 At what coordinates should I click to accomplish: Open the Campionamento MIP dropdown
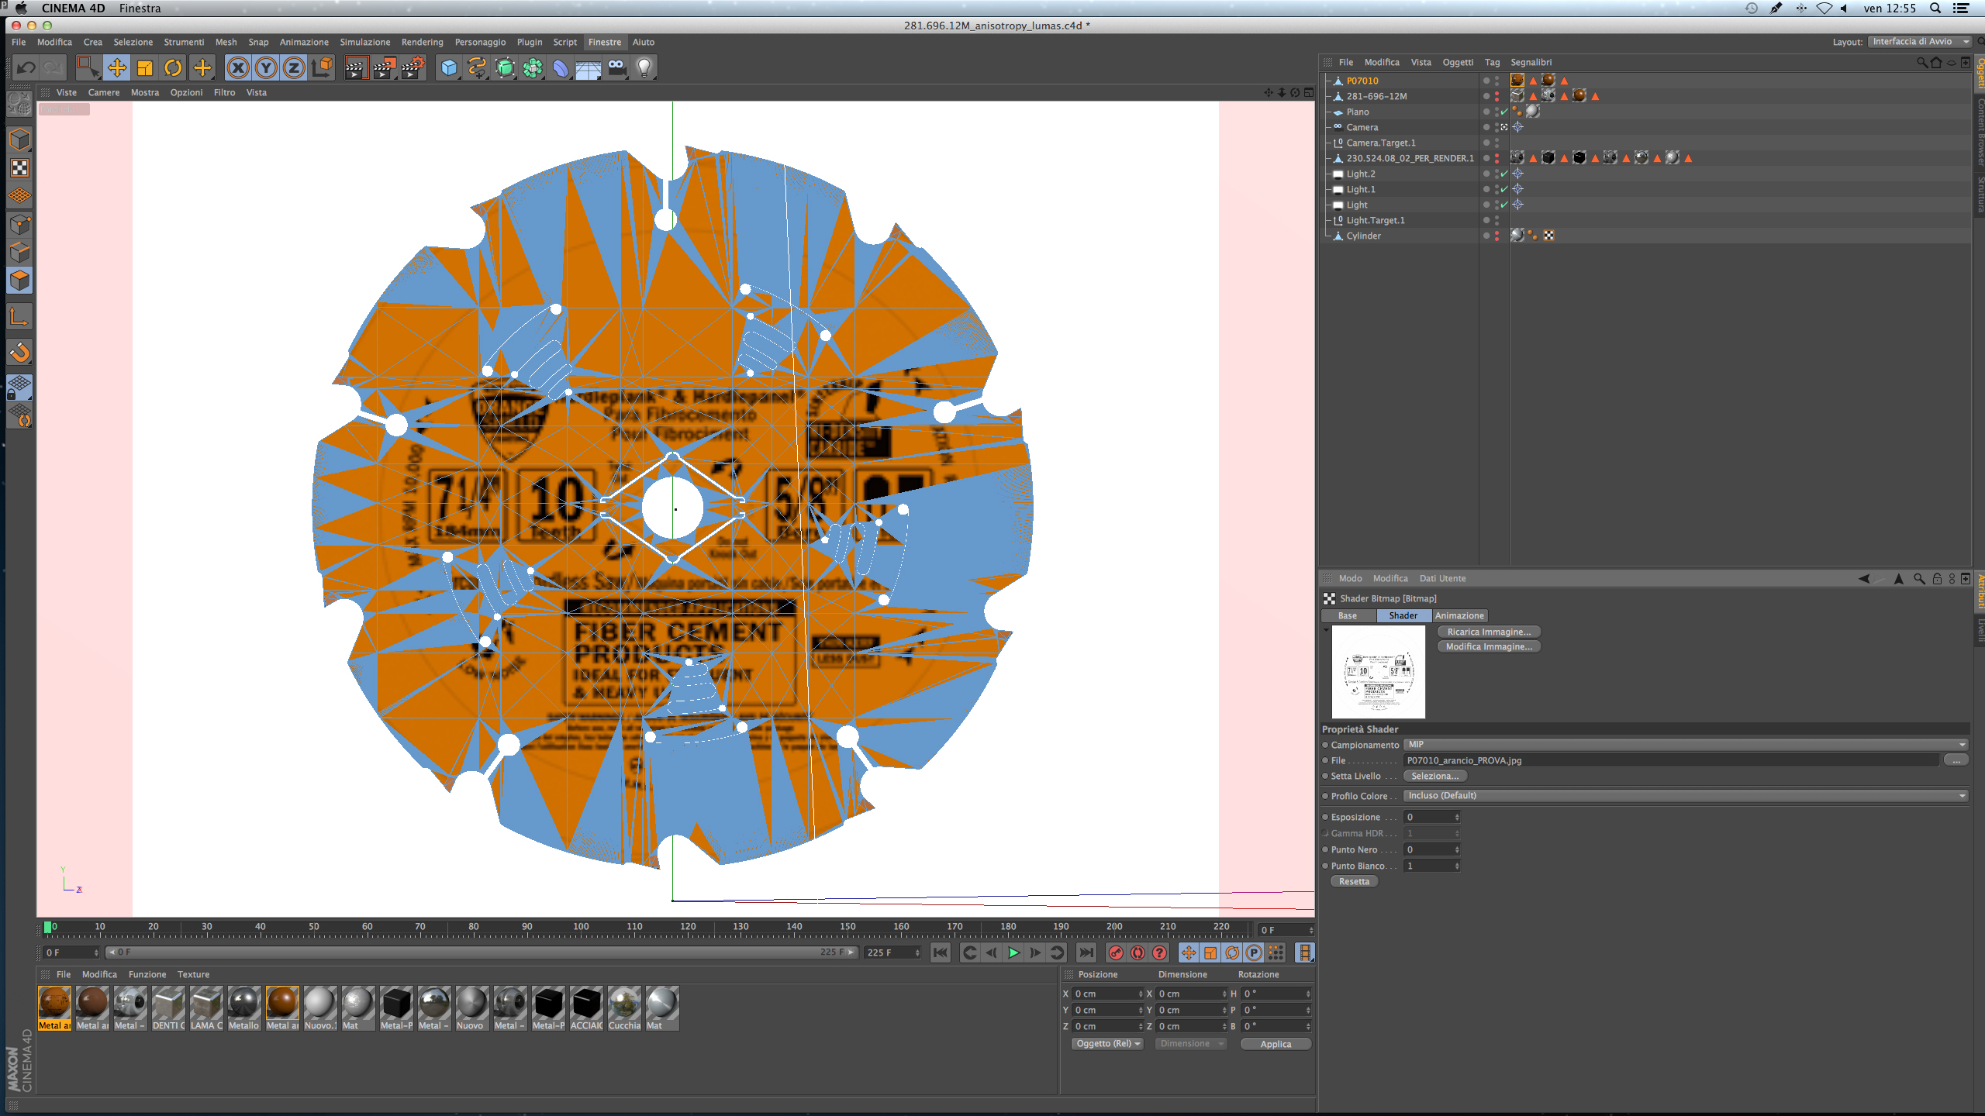(1686, 745)
